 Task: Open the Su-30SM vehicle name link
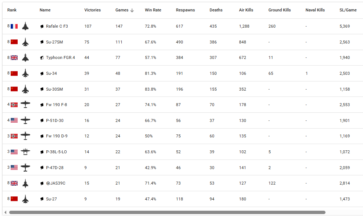click(54, 89)
